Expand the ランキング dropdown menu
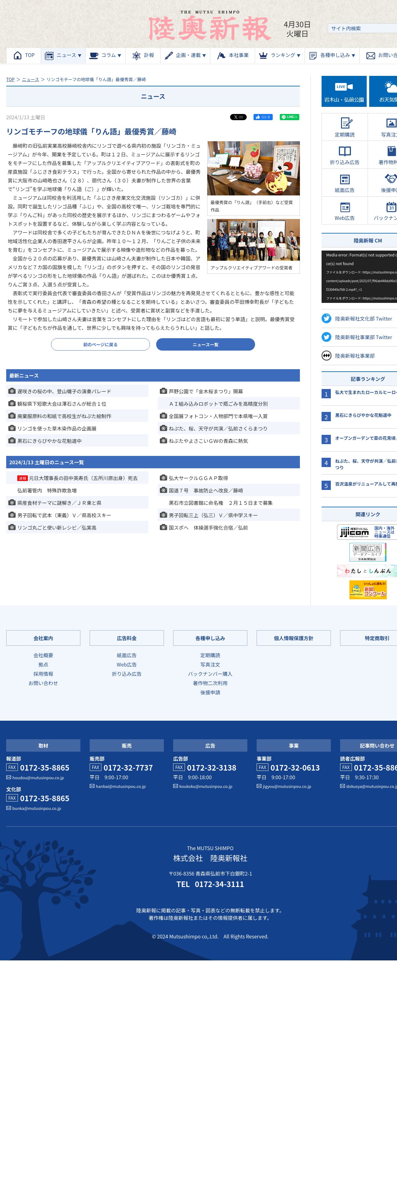This screenshot has height=1193, width=397. (280, 55)
